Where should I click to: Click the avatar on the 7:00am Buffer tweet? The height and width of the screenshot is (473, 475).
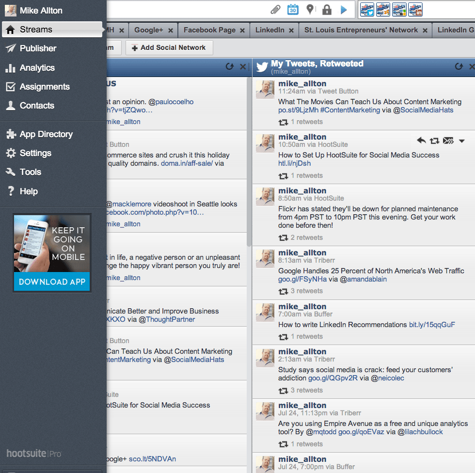pos(265,312)
